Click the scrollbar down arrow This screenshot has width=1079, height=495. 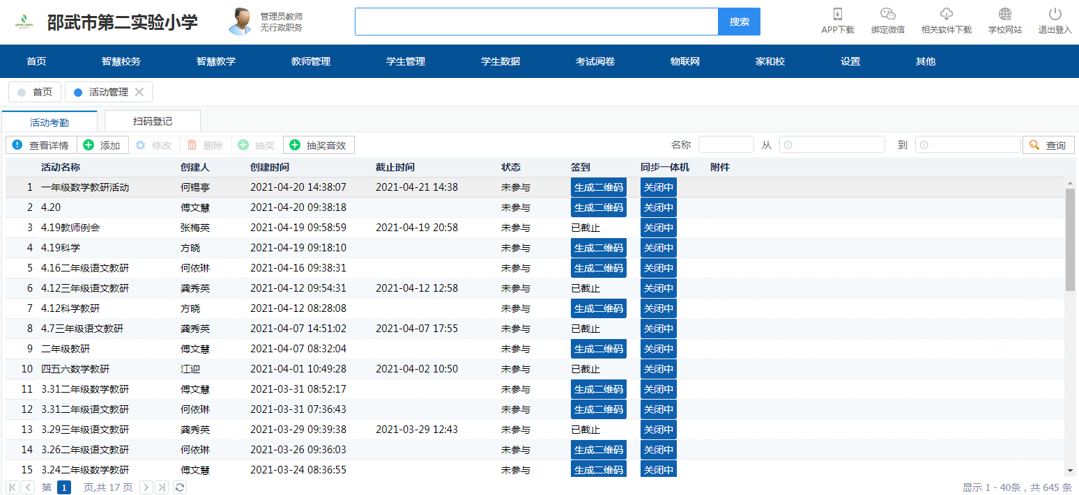pyautogui.click(x=1071, y=471)
